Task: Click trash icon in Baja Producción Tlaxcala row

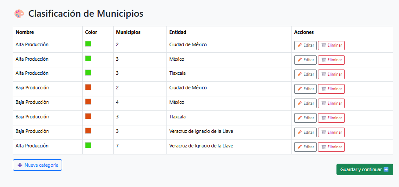Action: (324, 118)
